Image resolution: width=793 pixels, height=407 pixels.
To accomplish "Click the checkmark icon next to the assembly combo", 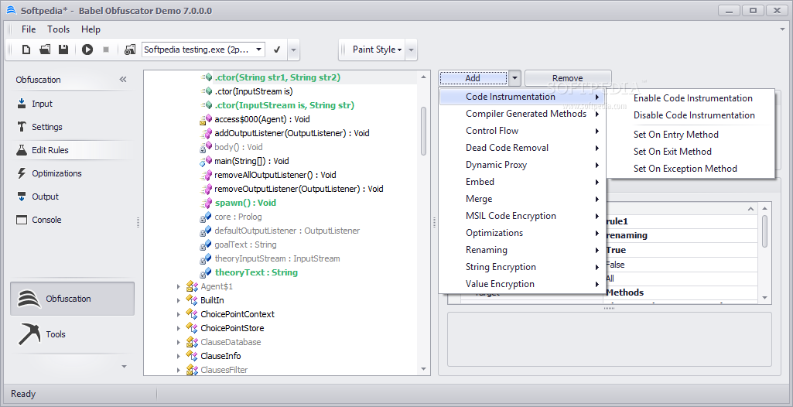I will point(277,50).
